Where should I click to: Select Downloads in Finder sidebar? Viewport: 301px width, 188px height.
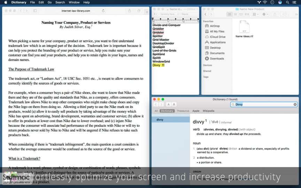pos(214,58)
